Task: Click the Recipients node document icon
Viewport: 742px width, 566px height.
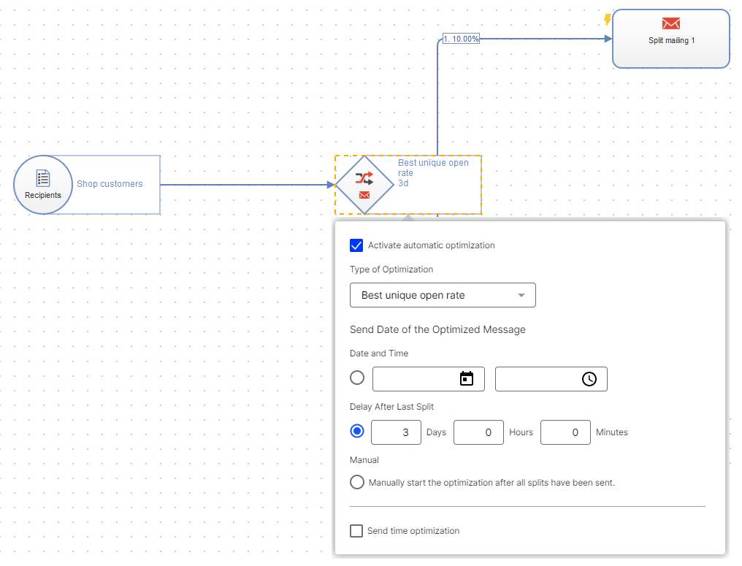Action: coord(42,178)
